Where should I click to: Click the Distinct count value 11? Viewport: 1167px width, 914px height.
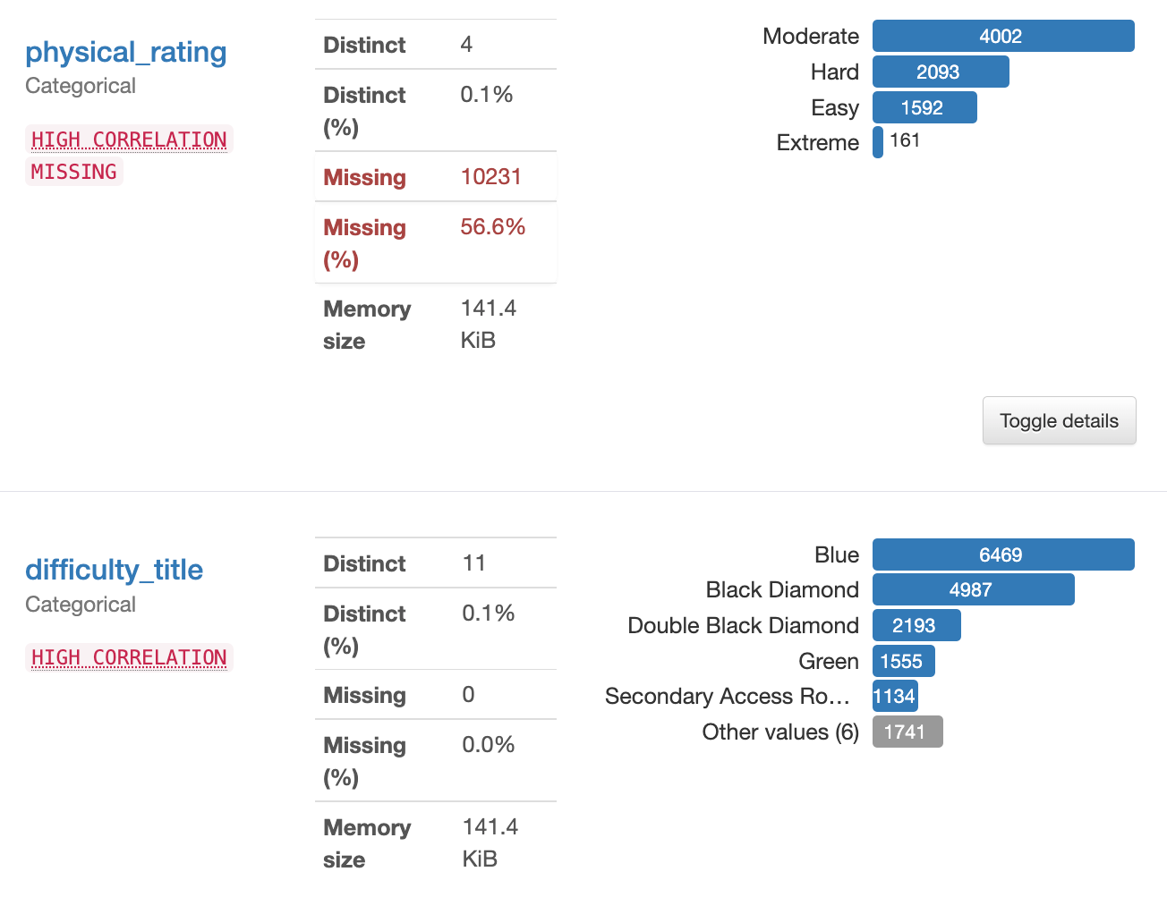click(473, 563)
